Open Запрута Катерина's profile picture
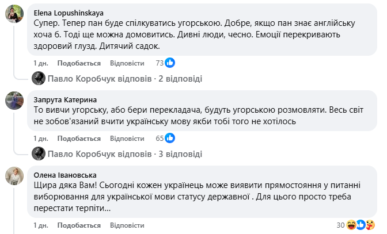Screen dimensions: 387x234 point(14,102)
